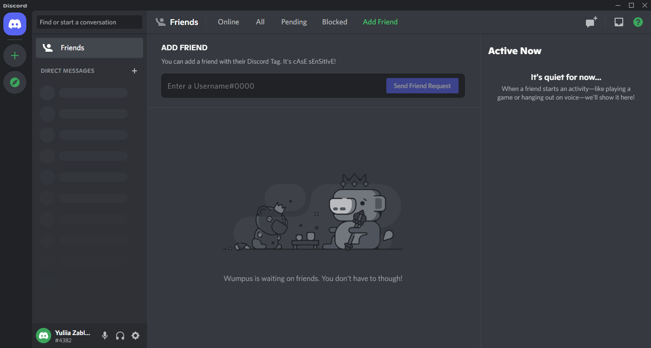Open the Pending tab
Viewport: 651px width, 348px height.
[x=294, y=22]
